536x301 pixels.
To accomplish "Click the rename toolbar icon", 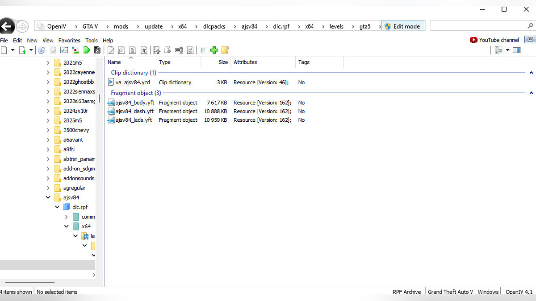I will tap(179, 50).
